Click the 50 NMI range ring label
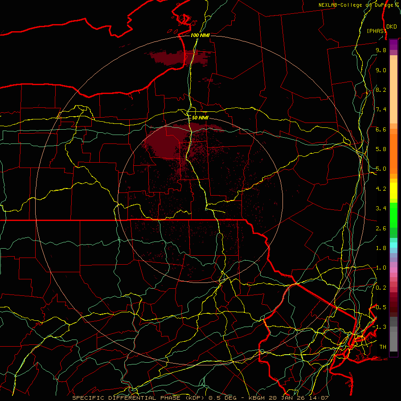This screenshot has height=401, width=401. click(200, 118)
